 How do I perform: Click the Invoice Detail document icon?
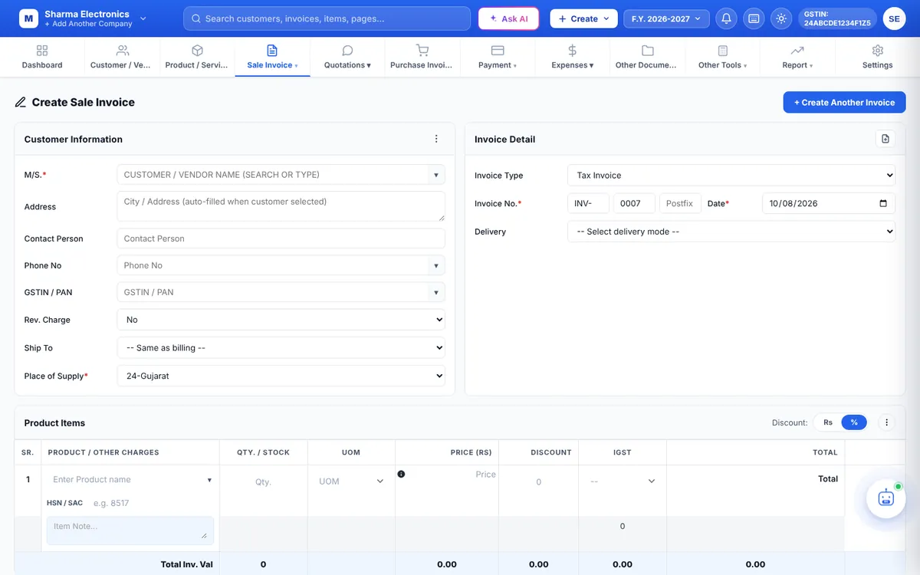tap(886, 139)
